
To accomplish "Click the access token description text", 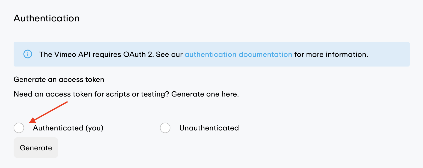I will pyautogui.click(x=126, y=94).
